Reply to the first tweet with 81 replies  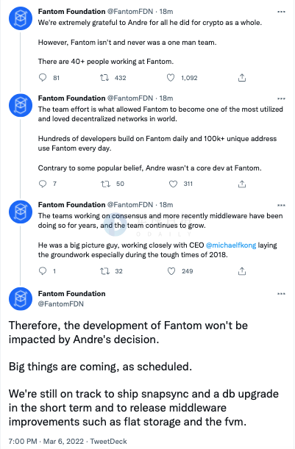pos(43,78)
